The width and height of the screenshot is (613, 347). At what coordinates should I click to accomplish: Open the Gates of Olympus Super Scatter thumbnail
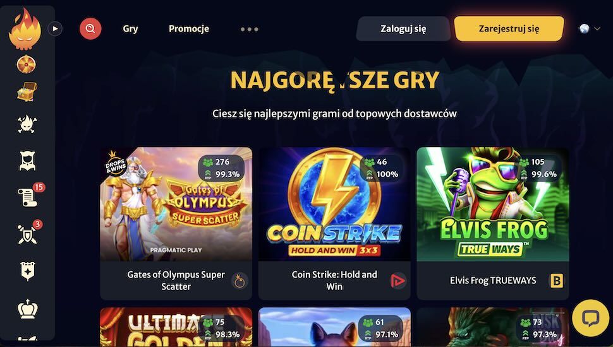[176, 204]
